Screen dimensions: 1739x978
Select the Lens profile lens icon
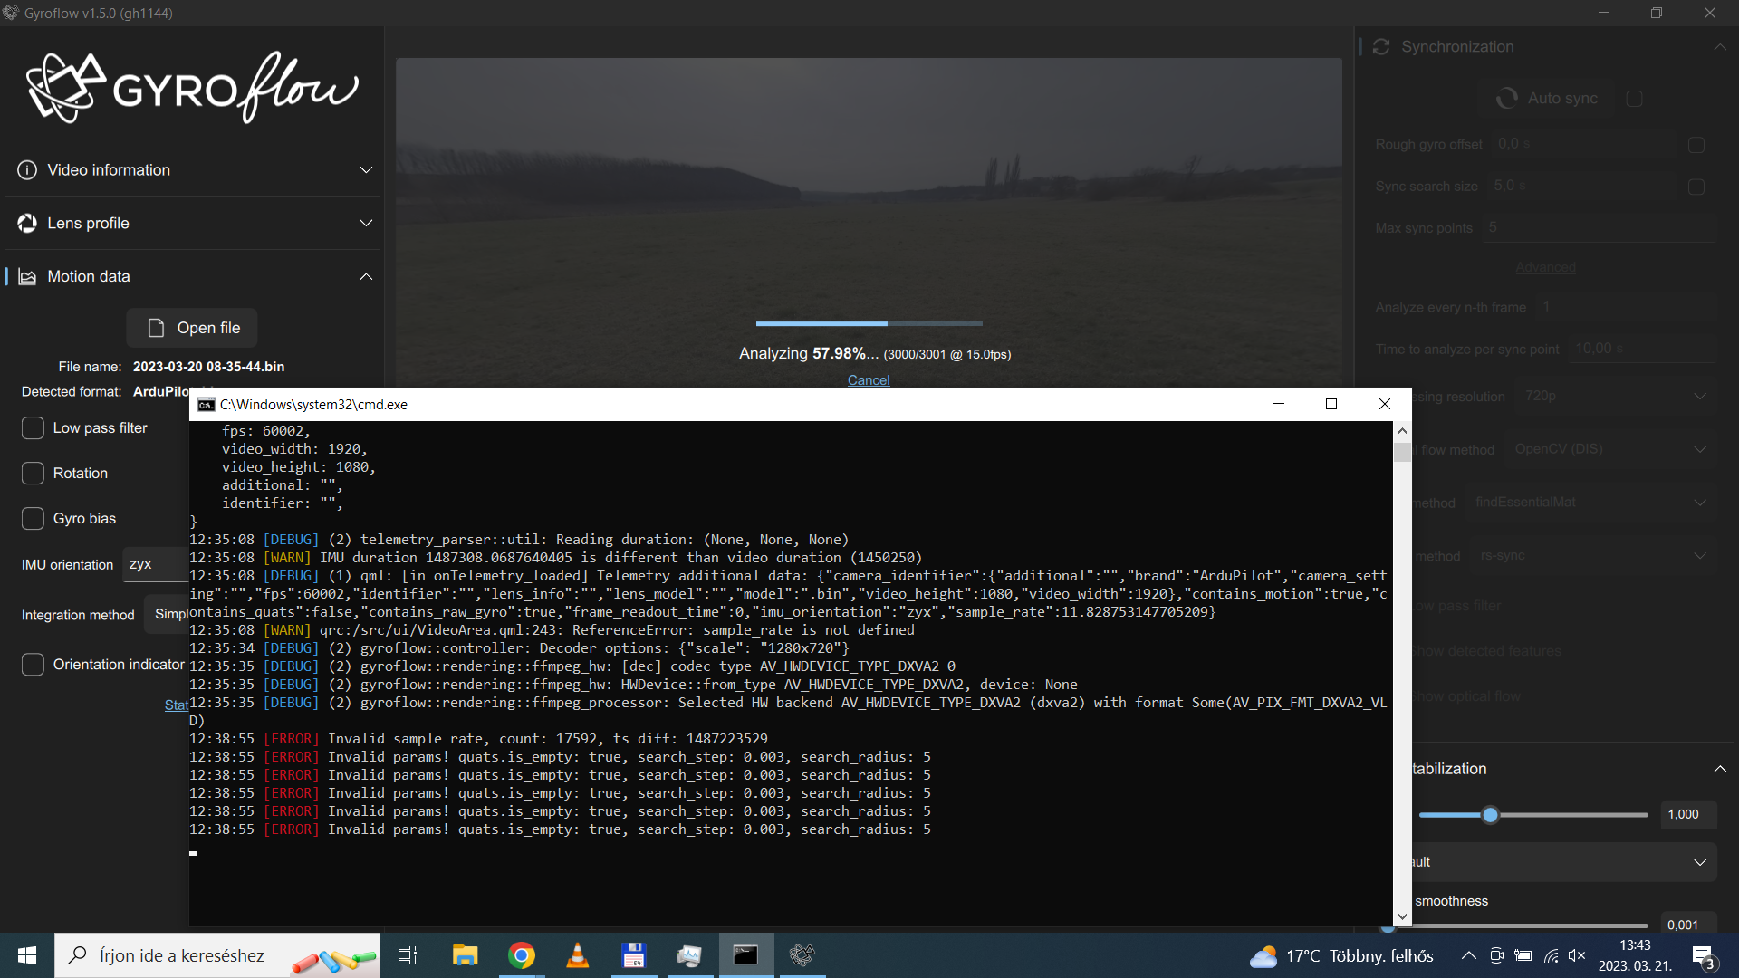point(26,223)
